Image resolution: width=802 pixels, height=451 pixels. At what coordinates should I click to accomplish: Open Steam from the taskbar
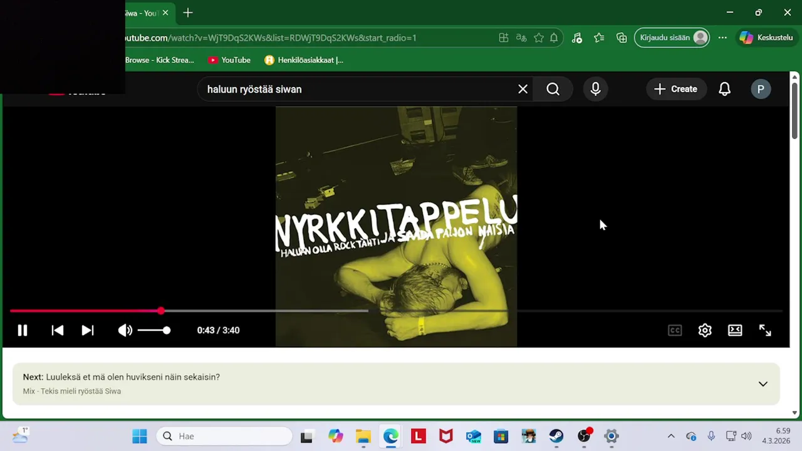(556, 436)
